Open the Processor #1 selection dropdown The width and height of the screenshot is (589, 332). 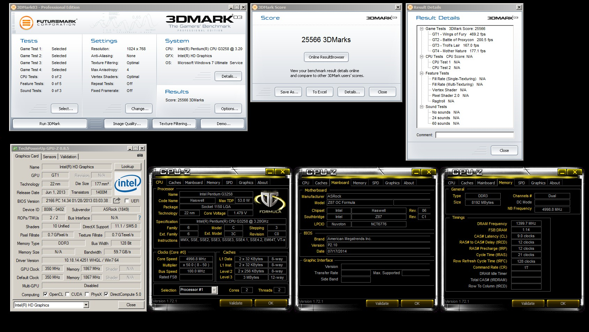pyautogui.click(x=214, y=290)
